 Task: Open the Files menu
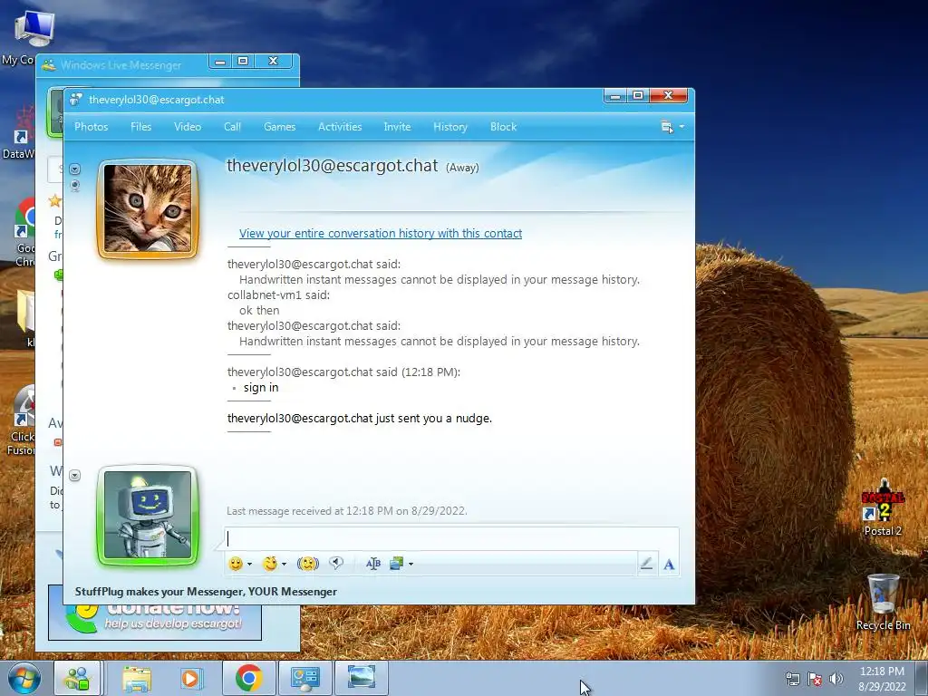(140, 127)
